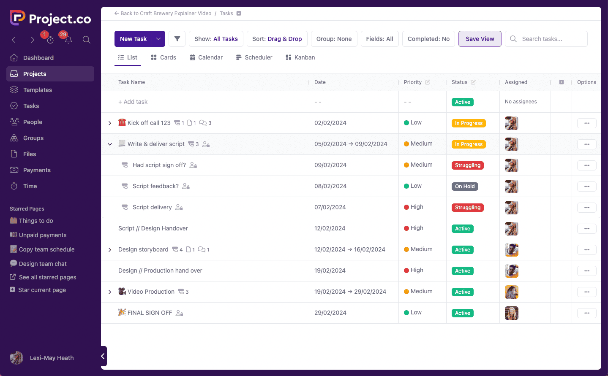Image resolution: width=608 pixels, height=376 pixels.
Task: Click the Save View button
Action: [x=480, y=38]
